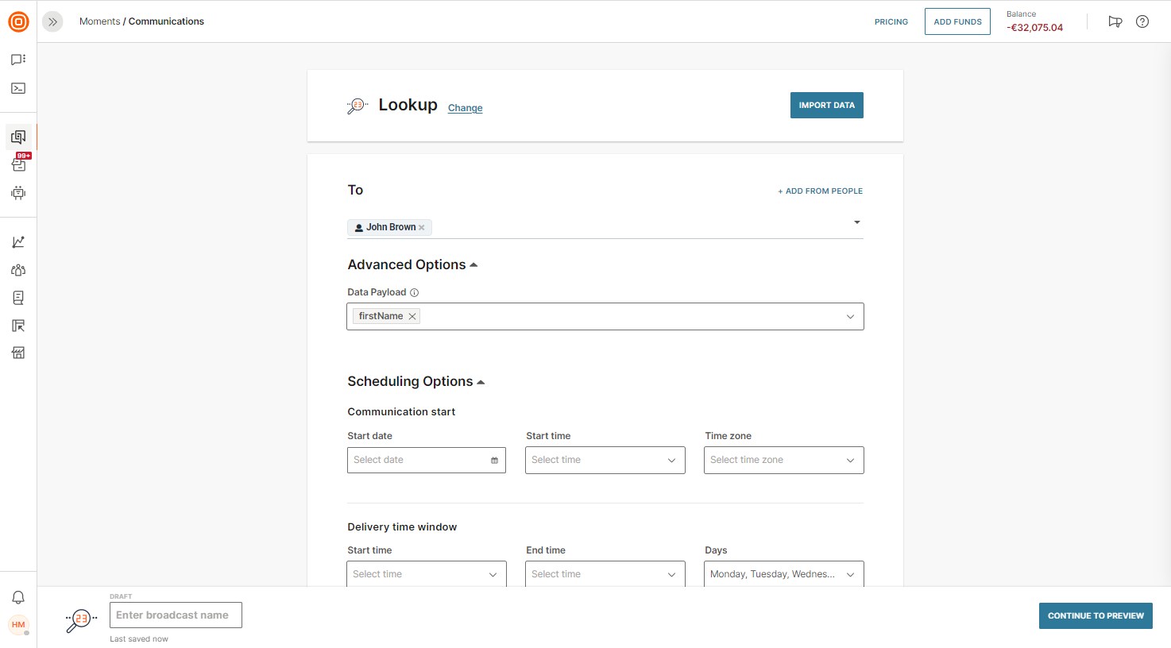
Task: Open the Conversations chat icon in sidebar
Action: [18, 60]
